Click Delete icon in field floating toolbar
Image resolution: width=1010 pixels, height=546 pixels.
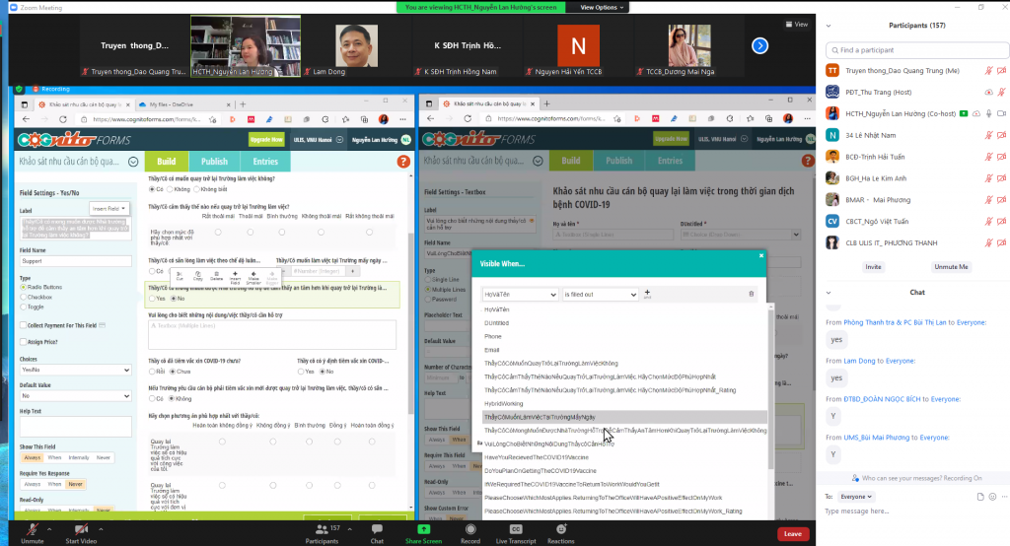click(x=216, y=275)
